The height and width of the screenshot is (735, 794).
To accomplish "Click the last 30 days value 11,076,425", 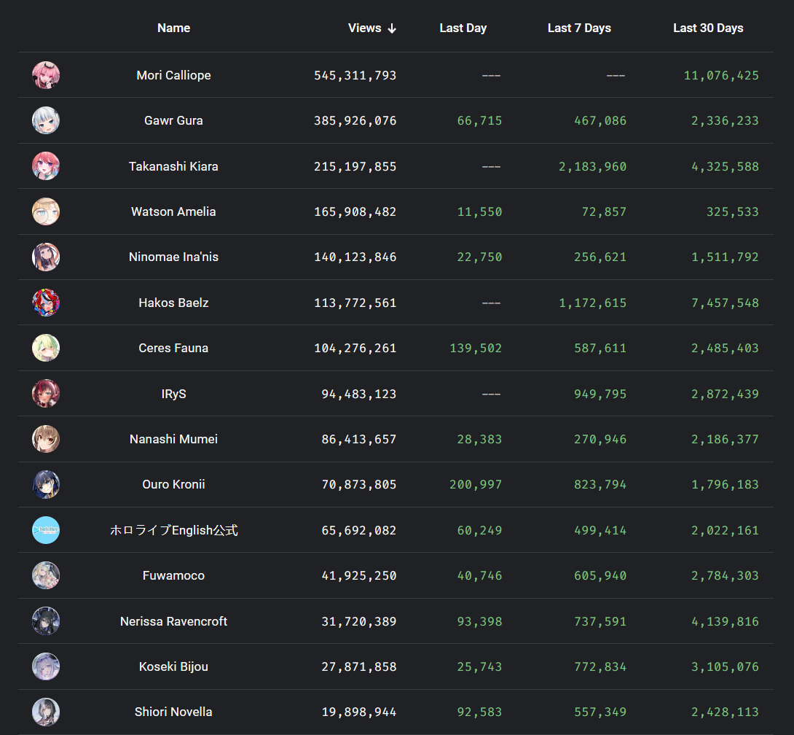I will [x=722, y=76].
